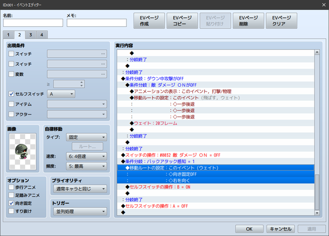Click the EVページ削除 button
The width and height of the screenshot is (329, 236).
pos(248,21)
